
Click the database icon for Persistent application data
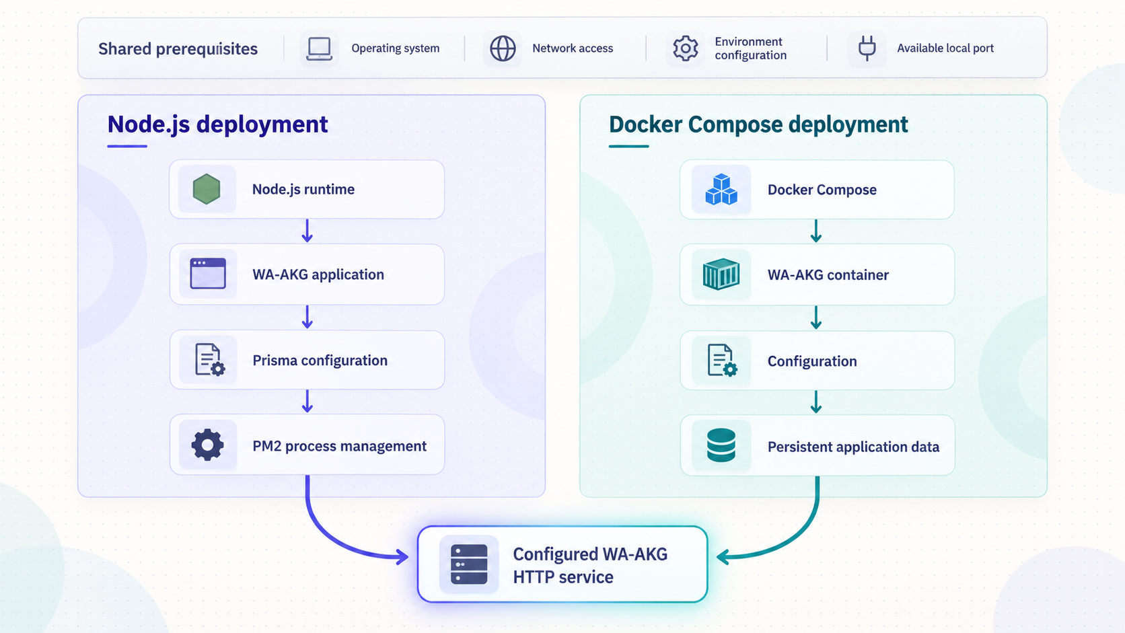coord(721,445)
